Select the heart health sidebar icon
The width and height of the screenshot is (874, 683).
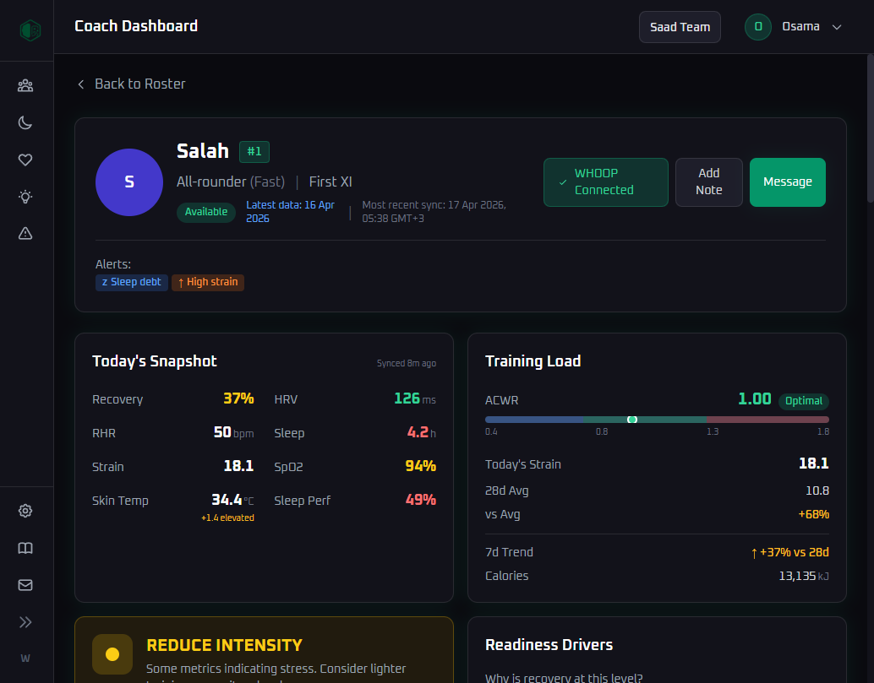tap(25, 160)
